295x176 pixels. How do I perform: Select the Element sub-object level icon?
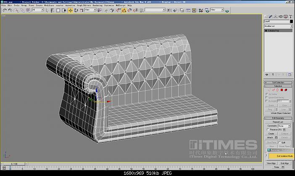click(x=286, y=90)
